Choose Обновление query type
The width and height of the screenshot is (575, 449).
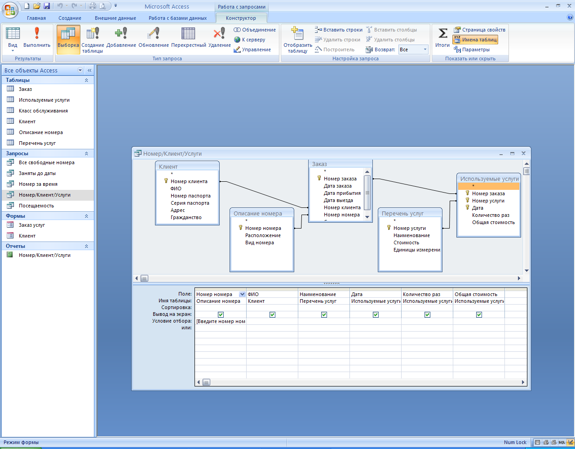click(154, 39)
